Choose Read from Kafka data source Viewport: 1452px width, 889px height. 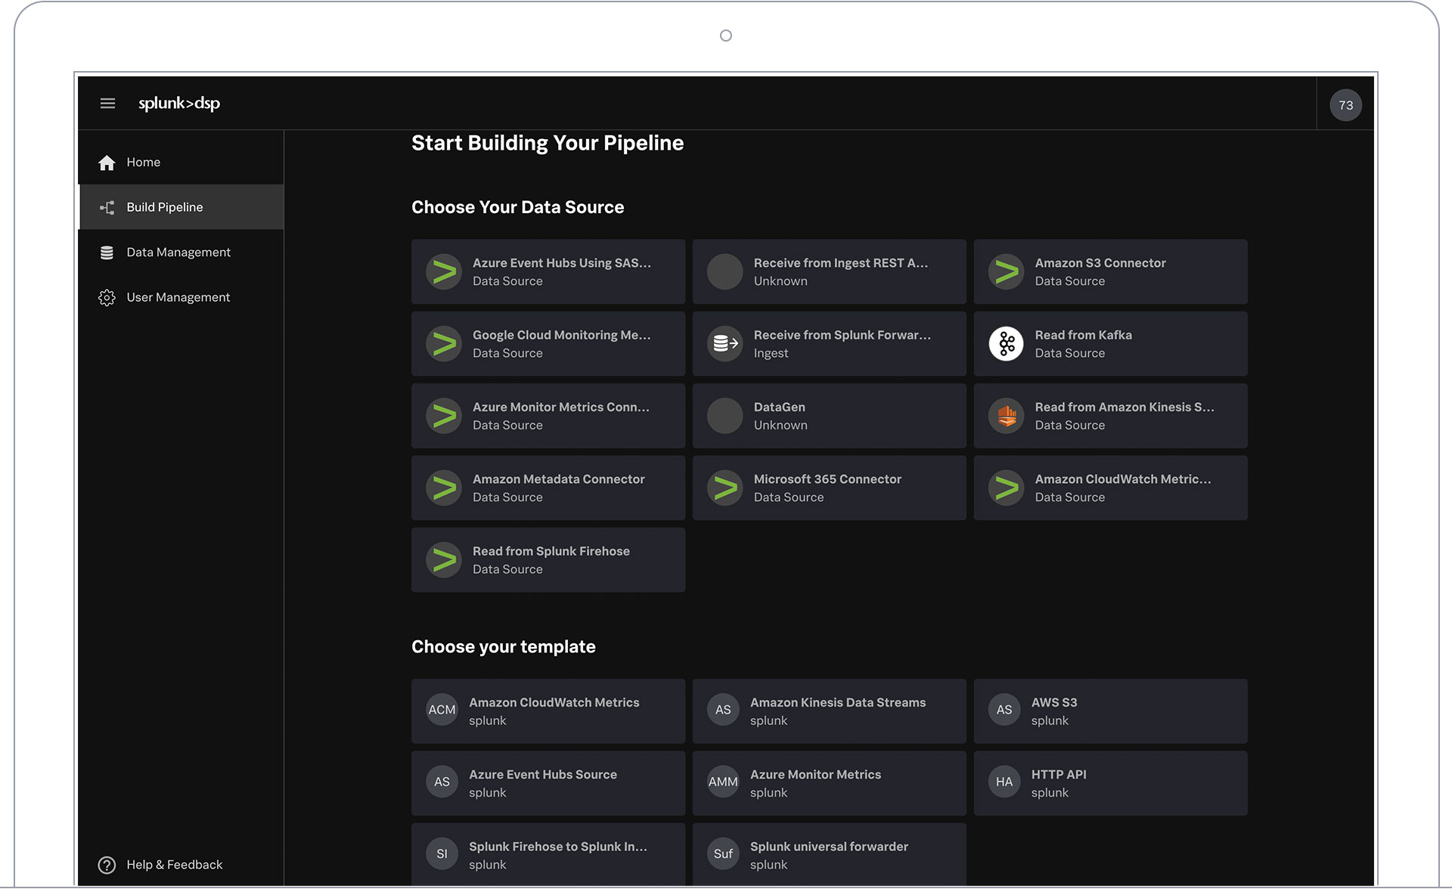[x=1111, y=344]
